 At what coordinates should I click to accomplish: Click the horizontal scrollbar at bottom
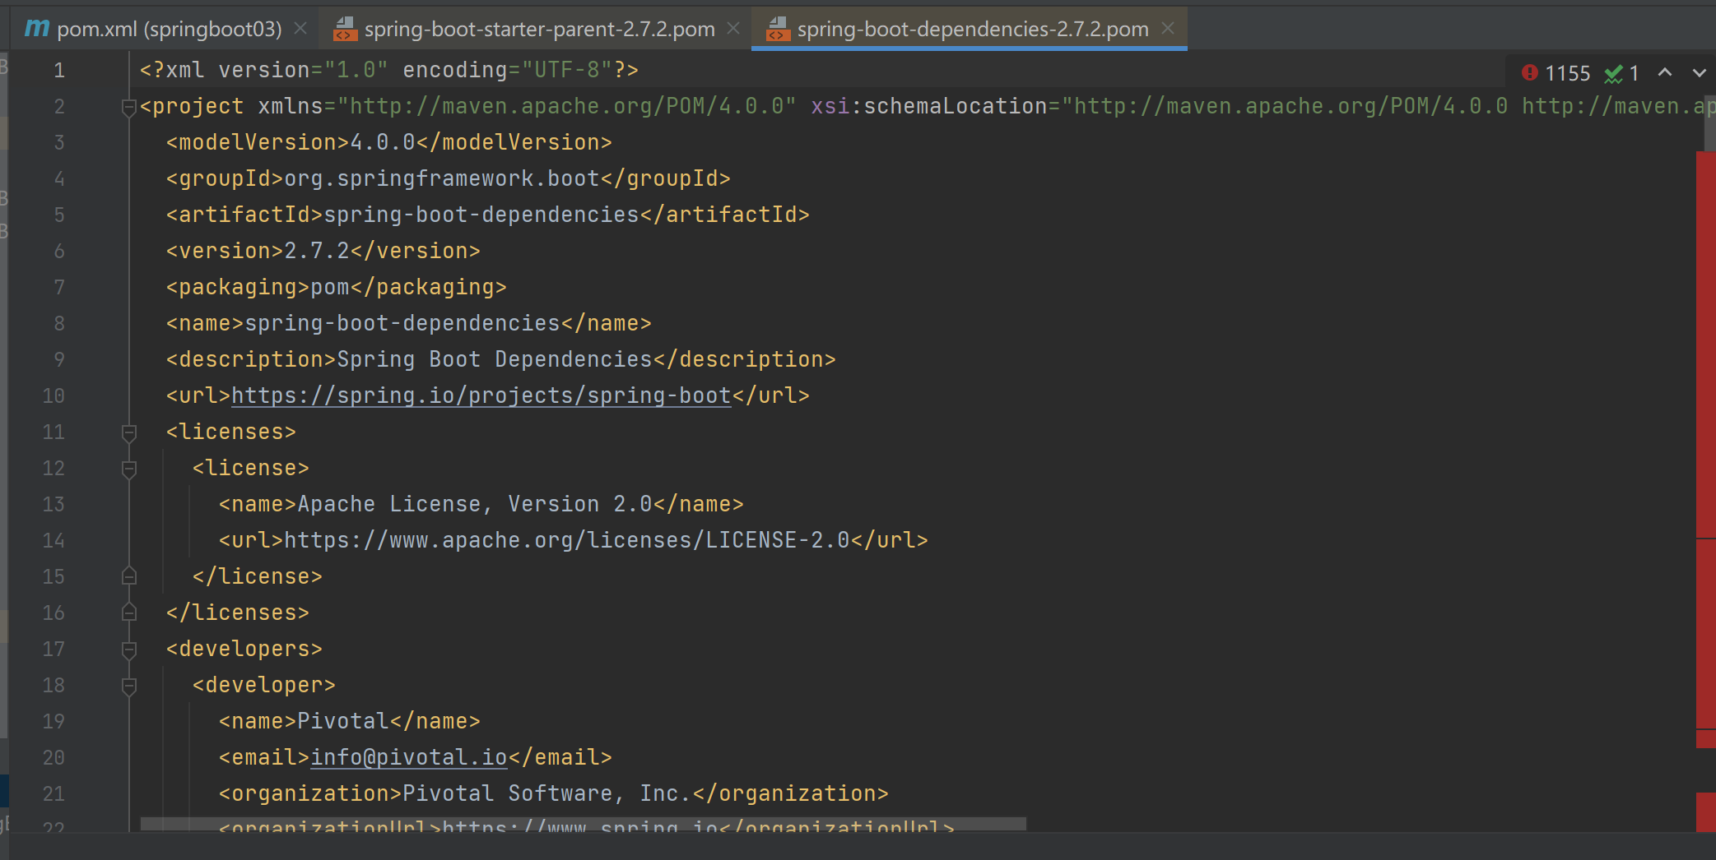pyautogui.click(x=583, y=824)
